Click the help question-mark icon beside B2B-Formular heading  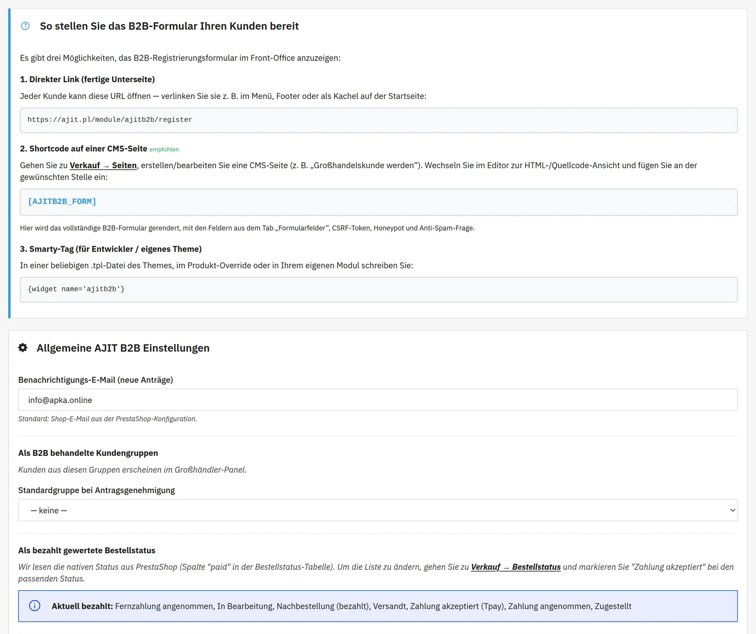pyautogui.click(x=26, y=26)
